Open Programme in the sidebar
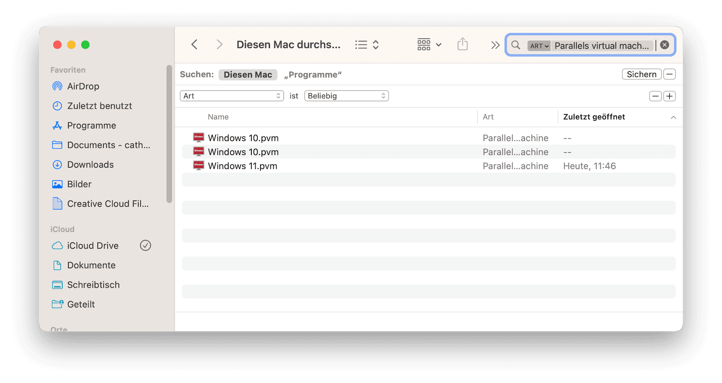The width and height of the screenshot is (722, 383). 92,125
